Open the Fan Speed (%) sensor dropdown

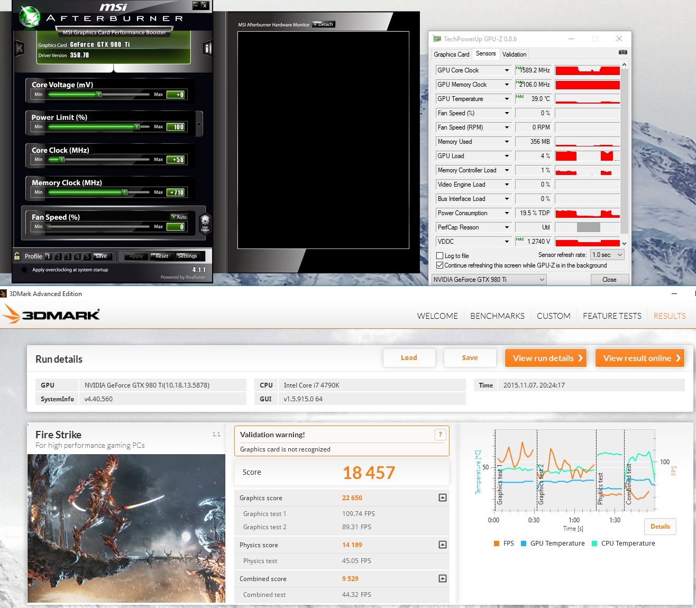[x=507, y=113]
